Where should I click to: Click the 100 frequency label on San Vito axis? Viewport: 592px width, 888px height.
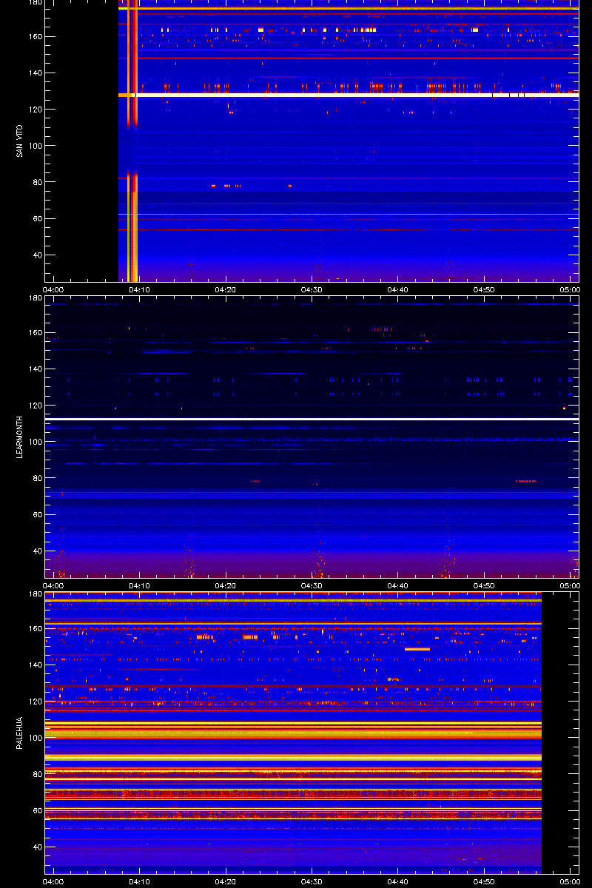coord(34,146)
